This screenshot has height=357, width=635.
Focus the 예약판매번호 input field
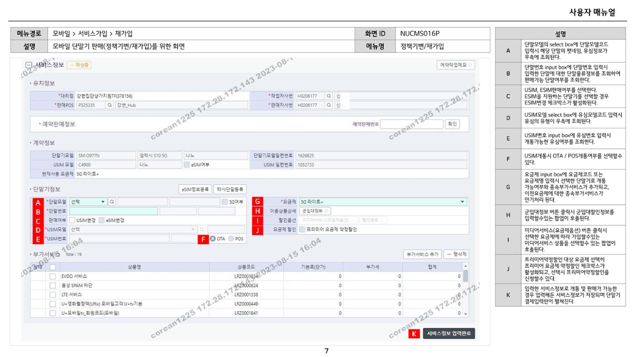tap(411, 124)
